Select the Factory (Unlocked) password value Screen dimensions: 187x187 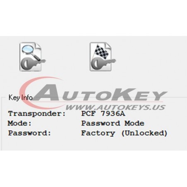(x=124, y=133)
